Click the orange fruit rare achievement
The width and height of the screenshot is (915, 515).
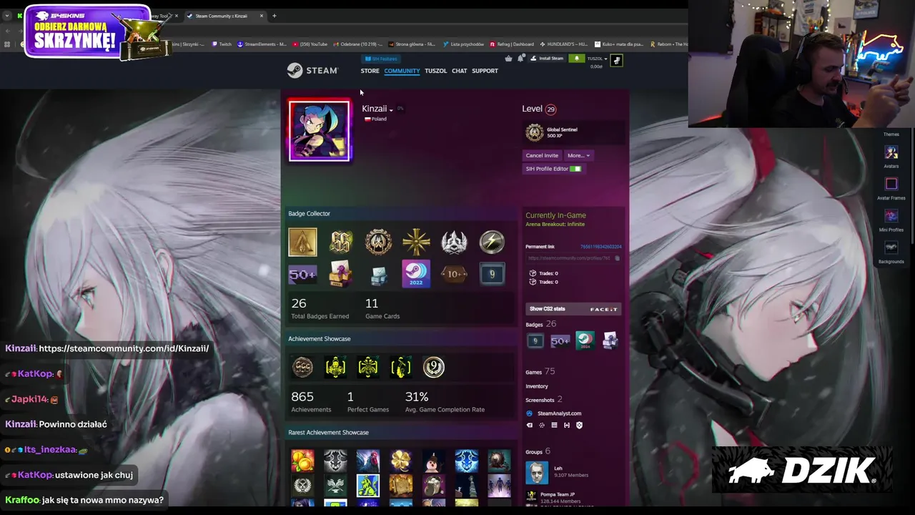pos(302,461)
